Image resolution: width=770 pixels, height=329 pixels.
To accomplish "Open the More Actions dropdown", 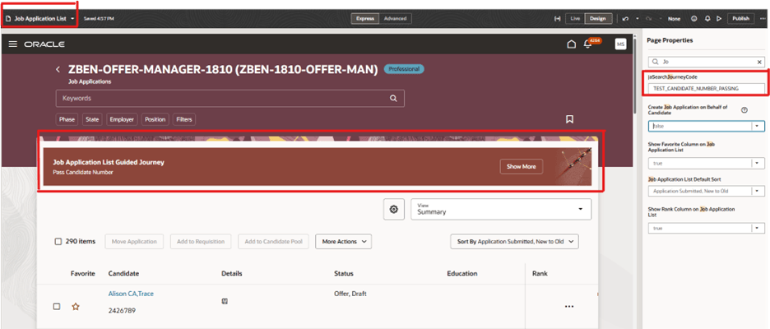I will 343,242.
